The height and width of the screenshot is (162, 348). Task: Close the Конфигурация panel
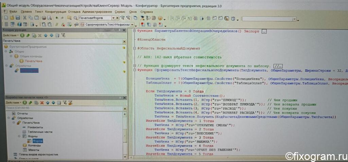[x=124, y=30]
